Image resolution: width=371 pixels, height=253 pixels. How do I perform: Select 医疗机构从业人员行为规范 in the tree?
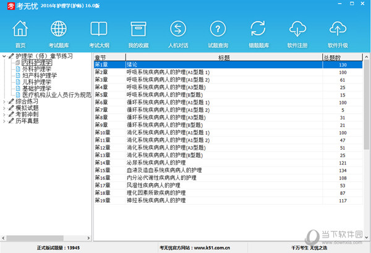57,95
